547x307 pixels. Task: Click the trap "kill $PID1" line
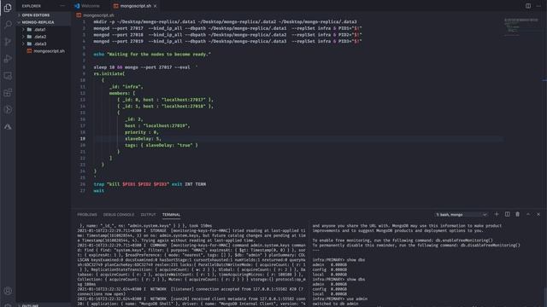coord(150,184)
